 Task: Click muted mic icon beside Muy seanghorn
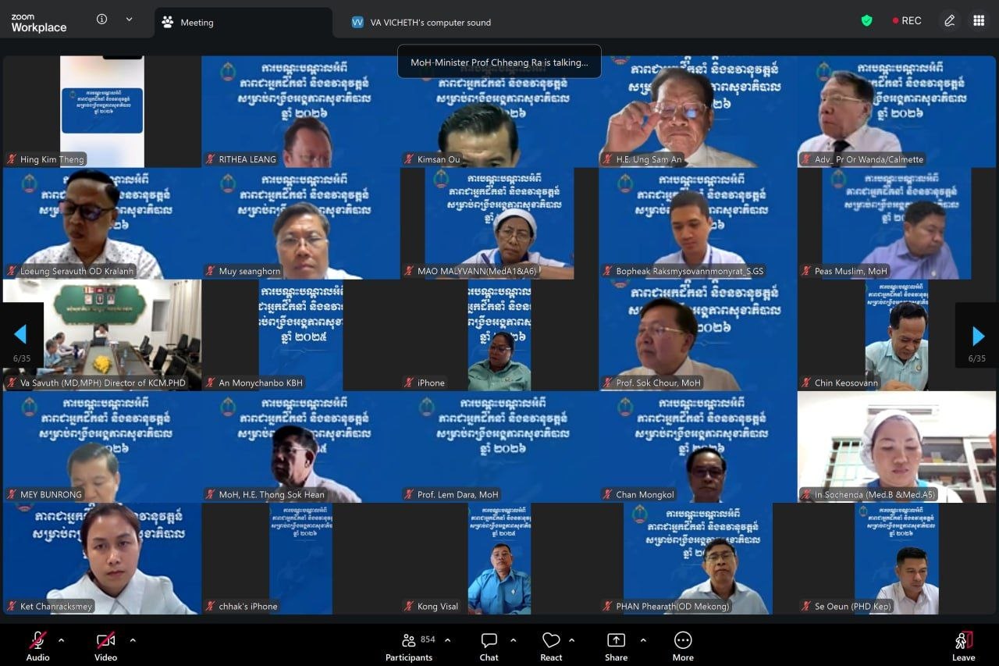pyautogui.click(x=211, y=271)
